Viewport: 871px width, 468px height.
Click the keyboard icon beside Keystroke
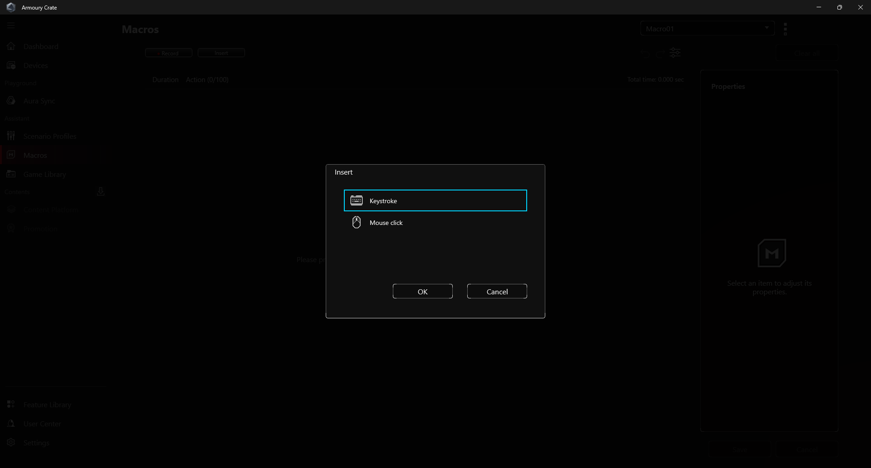(x=357, y=200)
